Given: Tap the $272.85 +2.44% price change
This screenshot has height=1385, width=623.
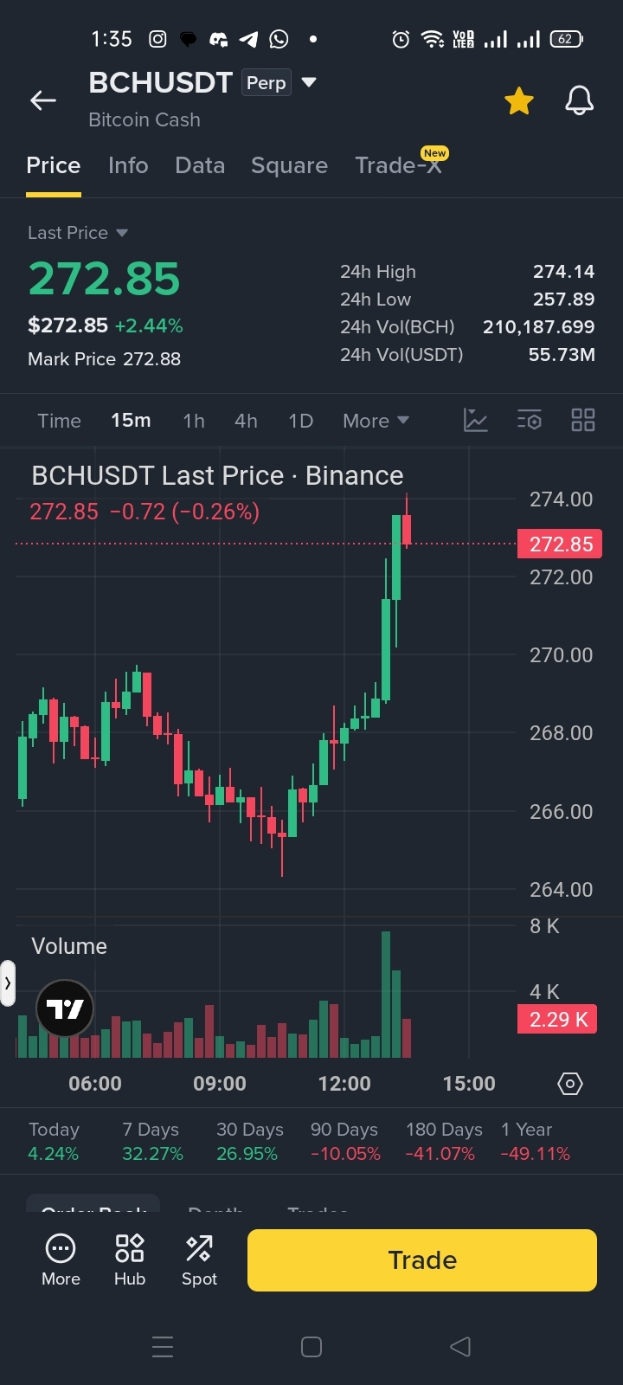Looking at the screenshot, I should coord(106,325).
